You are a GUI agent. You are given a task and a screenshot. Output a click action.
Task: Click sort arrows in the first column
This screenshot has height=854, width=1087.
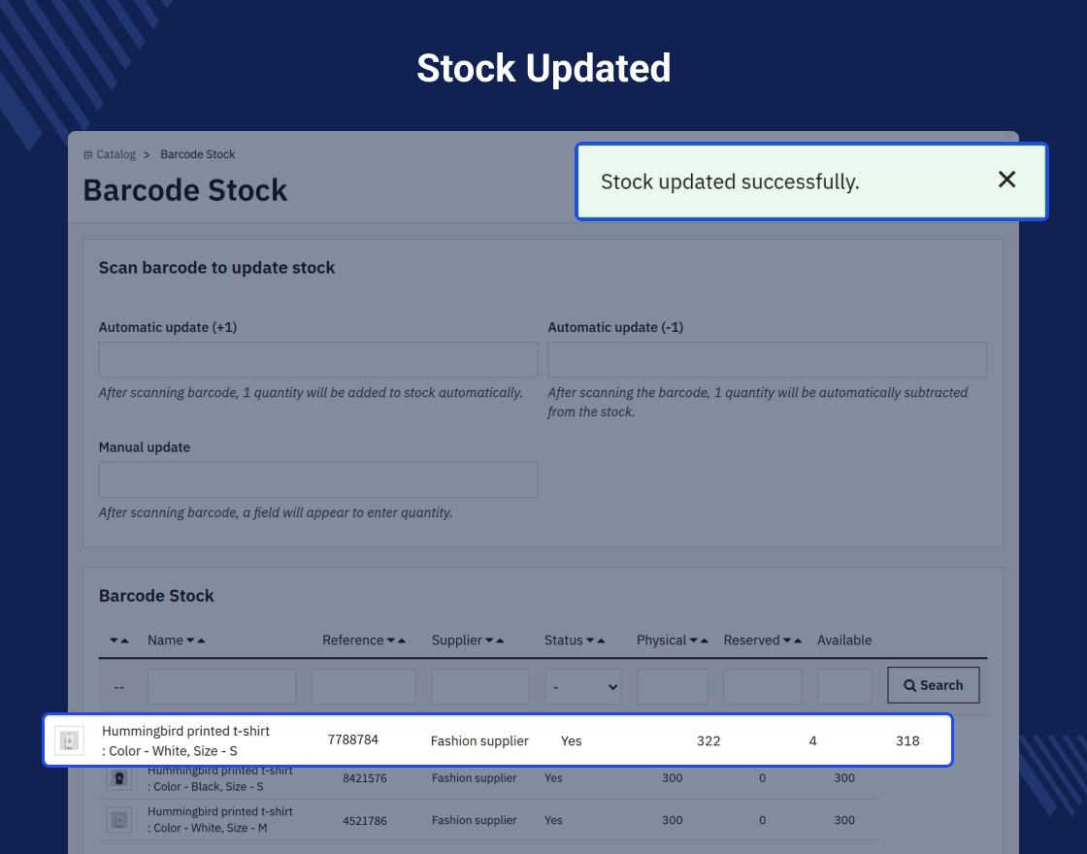pos(119,640)
